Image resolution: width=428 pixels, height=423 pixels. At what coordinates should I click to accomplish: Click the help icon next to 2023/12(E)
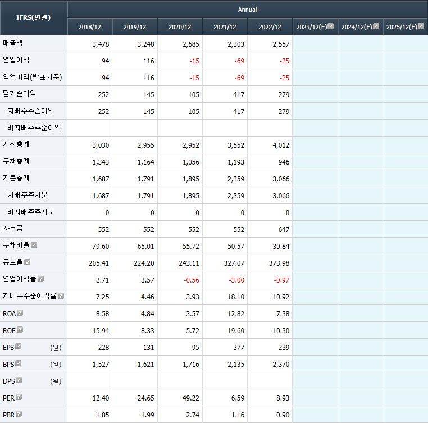pos(331,26)
